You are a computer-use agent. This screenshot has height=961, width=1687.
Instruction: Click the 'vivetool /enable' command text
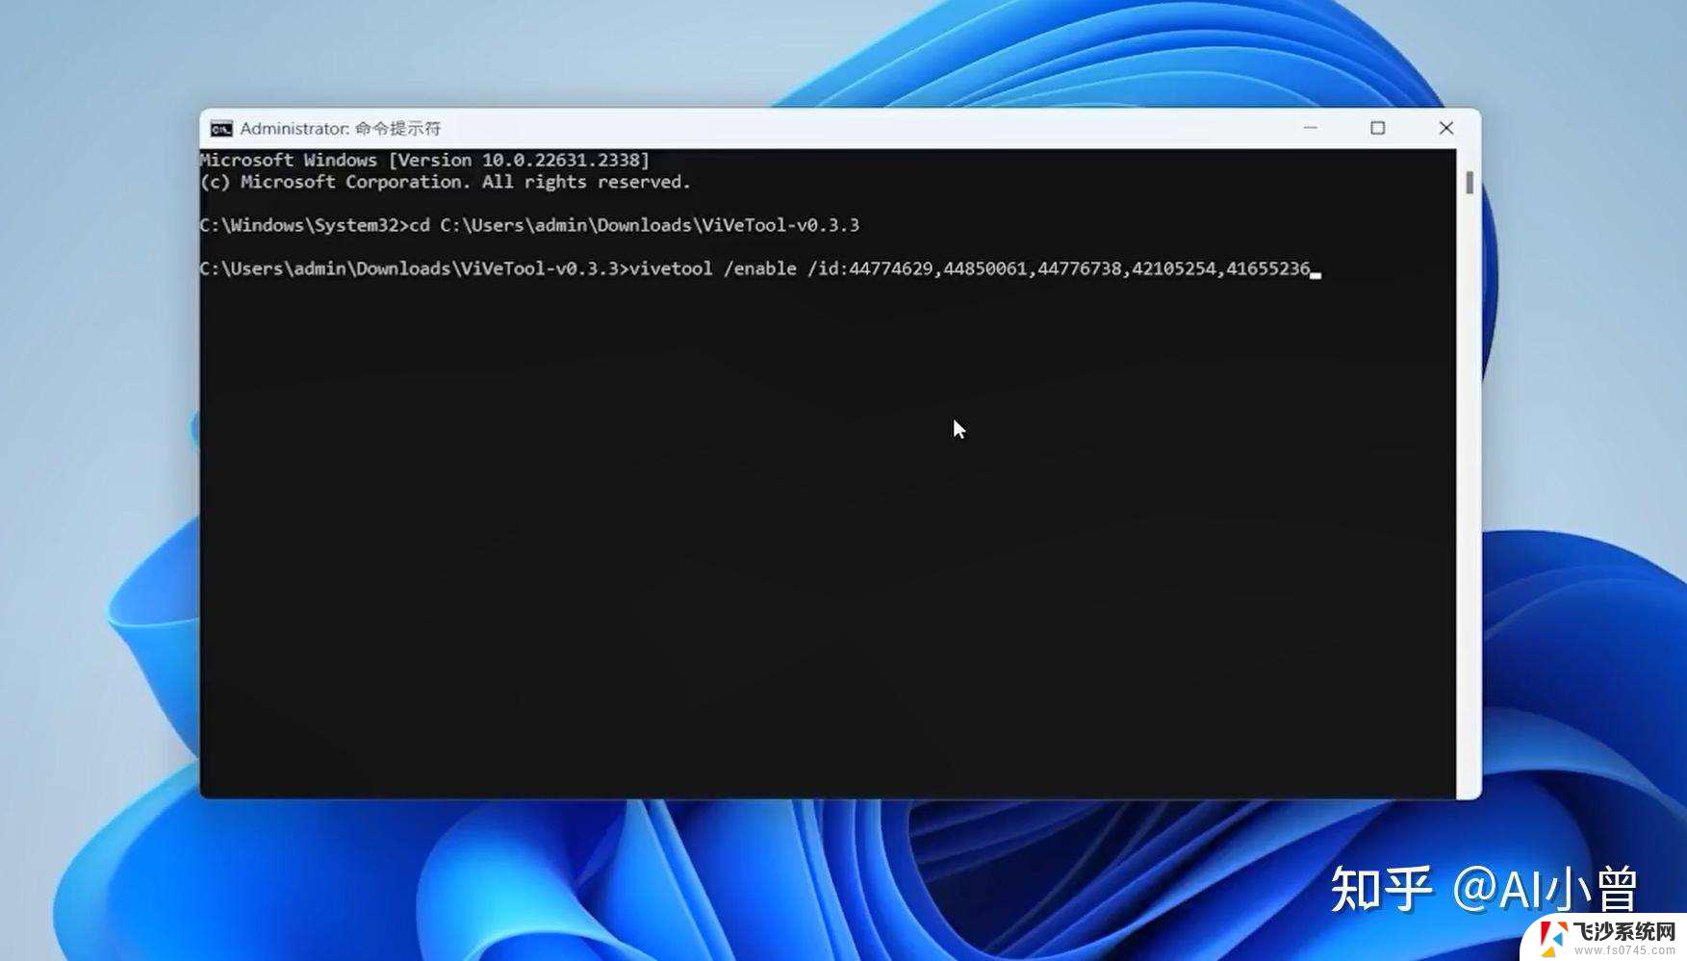pos(713,268)
